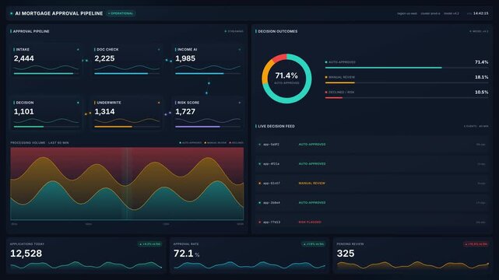The height and width of the screenshot is (280, 499).
Task: Click the Applications Today sparkline
Action: 86,265
